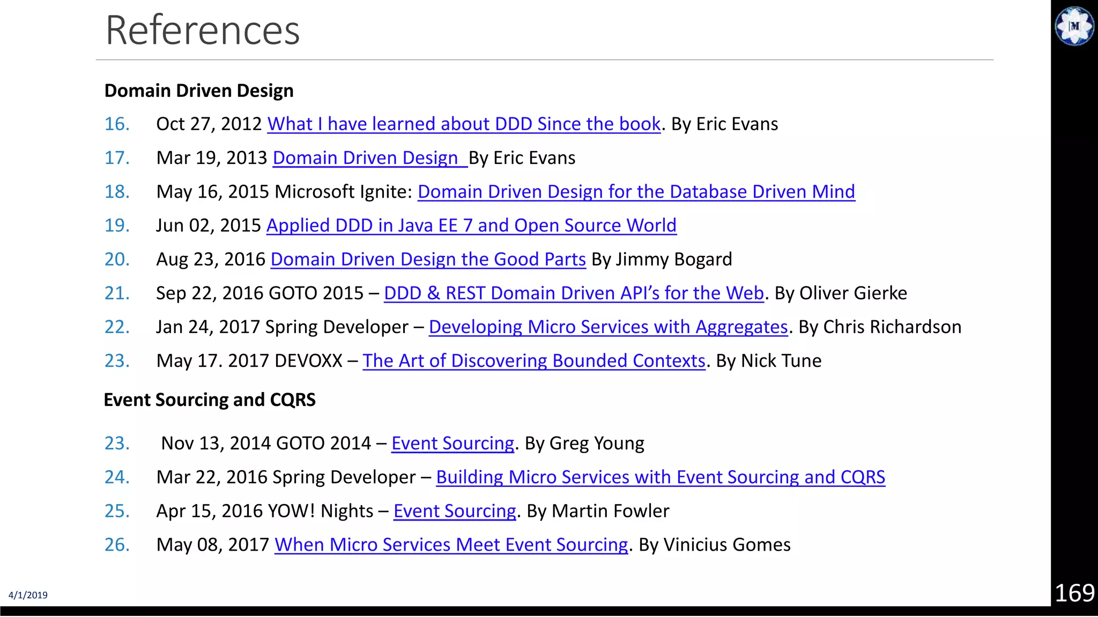Click 'By Chris Richardson' text
The width and height of the screenshot is (1098, 617).
point(880,327)
